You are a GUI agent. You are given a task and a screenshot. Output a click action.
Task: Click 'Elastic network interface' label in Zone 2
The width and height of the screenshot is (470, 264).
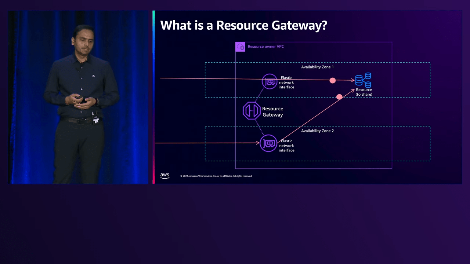(x=286, y=146)
